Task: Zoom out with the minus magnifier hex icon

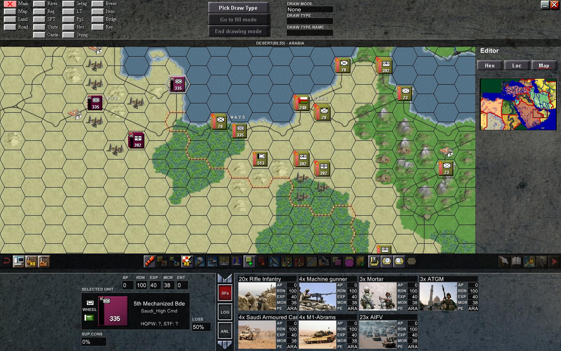Action: click(399, 261)
